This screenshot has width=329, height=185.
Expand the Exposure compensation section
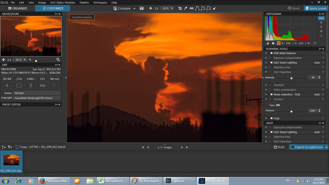[266, 58]
